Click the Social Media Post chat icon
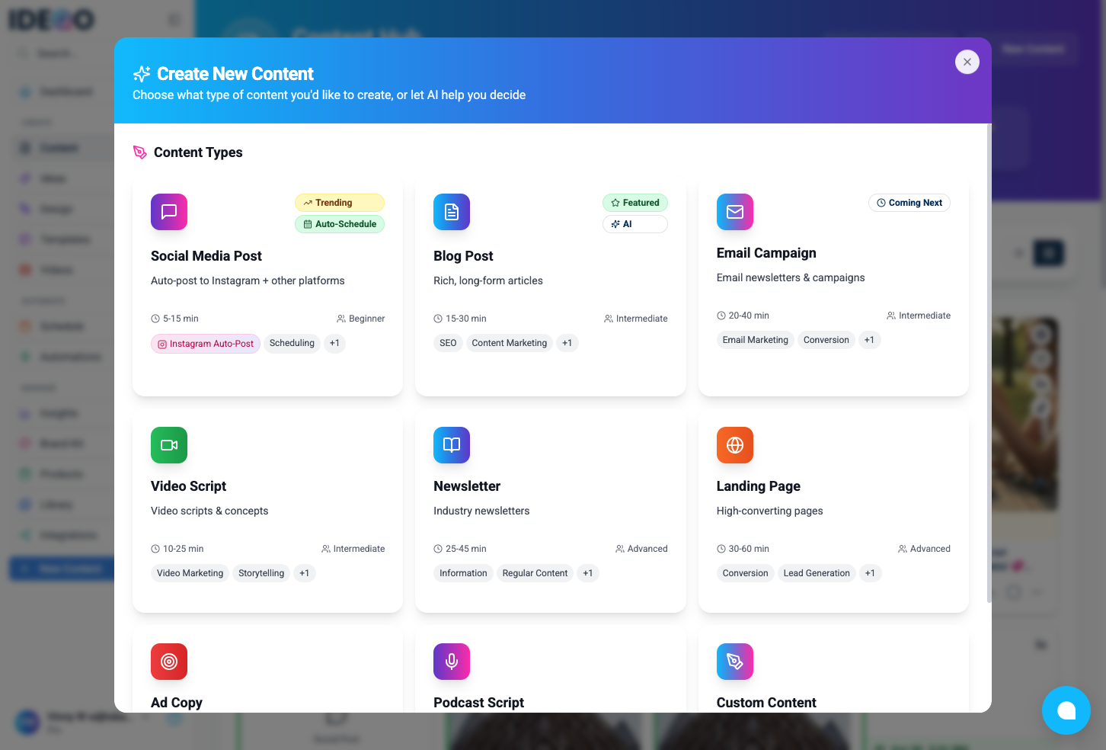This screenshot has width=1106, height=750. (x=169, y=212)
